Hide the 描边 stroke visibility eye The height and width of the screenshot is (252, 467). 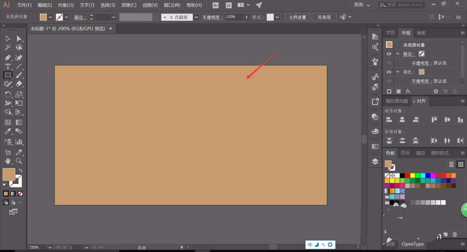click(x=389, y=54)
